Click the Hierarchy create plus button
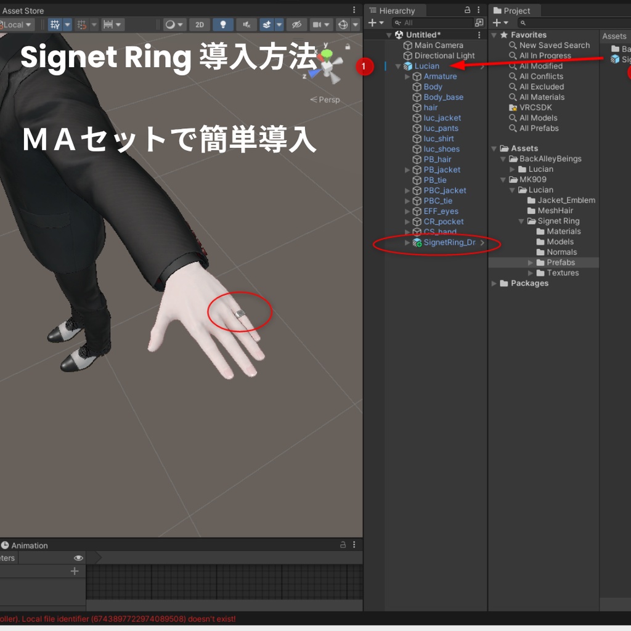 click(x=372, y=23)
